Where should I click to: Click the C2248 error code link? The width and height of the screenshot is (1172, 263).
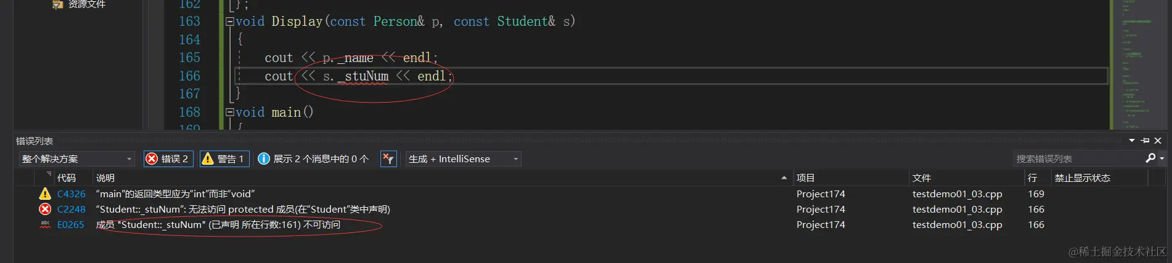pos(72,209)
